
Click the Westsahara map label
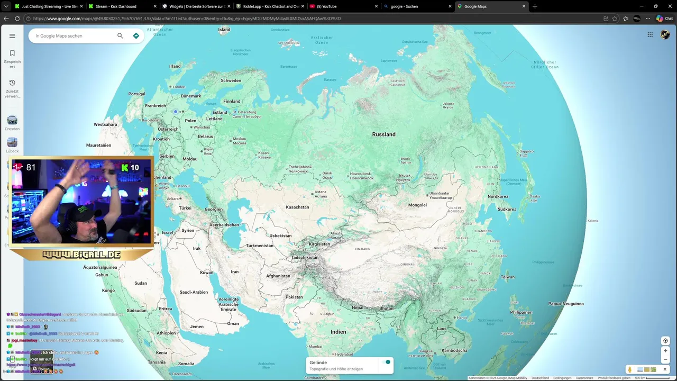tap(105, 124)
